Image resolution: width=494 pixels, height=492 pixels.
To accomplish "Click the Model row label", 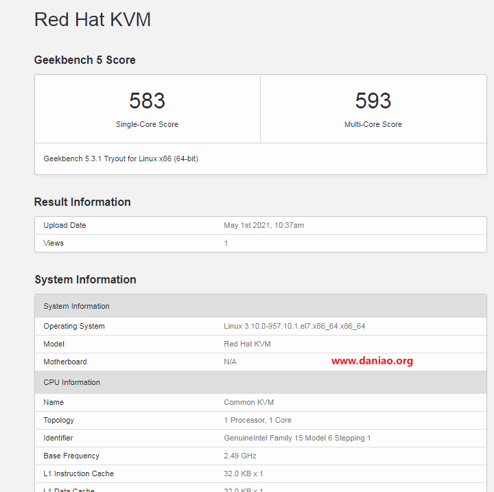I will tap(54, 344).
